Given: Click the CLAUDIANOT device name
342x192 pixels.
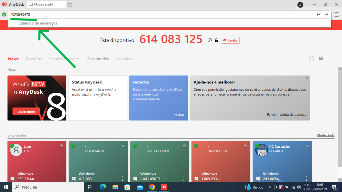Looking at the screenshot, I should pos(95,151).
